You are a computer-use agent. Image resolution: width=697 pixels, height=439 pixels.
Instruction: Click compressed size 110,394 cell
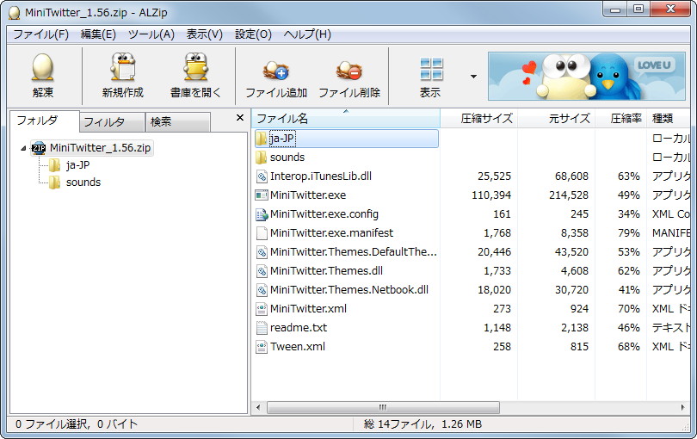coord(491,195)
